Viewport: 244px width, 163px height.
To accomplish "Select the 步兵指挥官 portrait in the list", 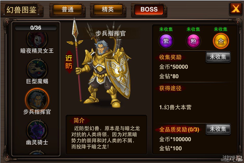I will click(37, 99).
